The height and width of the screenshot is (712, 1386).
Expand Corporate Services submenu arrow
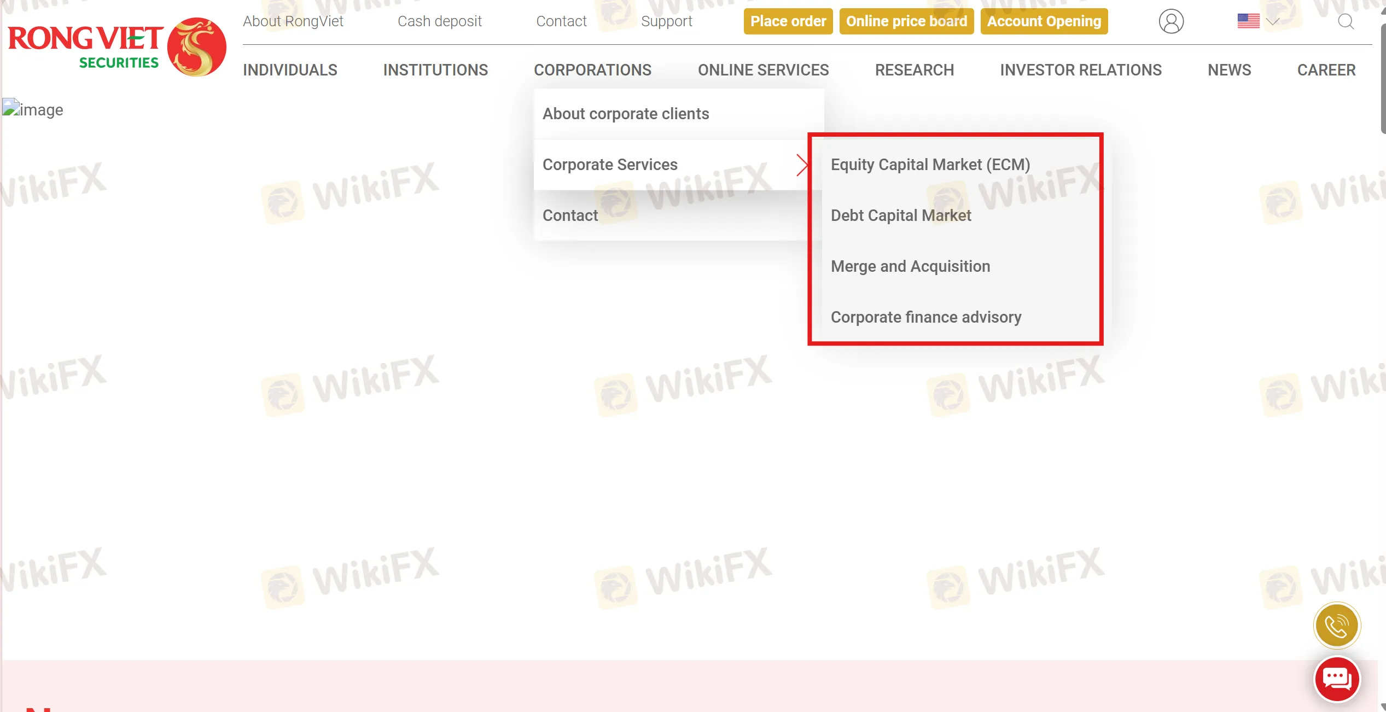click(x=802, y=165)
